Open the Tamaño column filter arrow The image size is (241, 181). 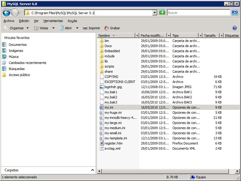click(x=221, y=36)
